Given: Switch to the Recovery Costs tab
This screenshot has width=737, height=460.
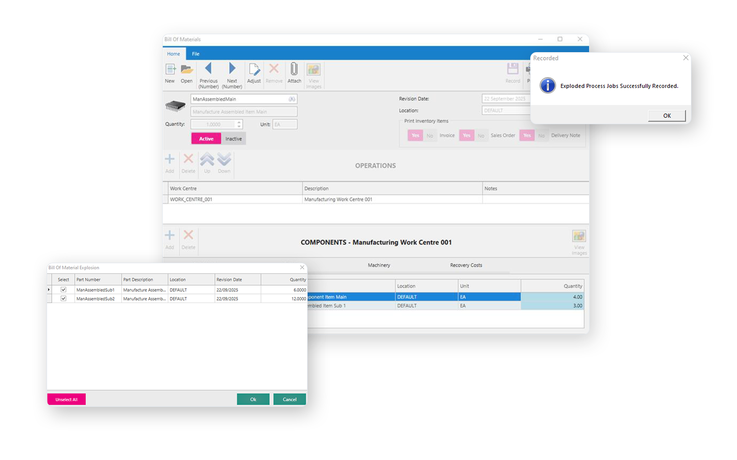Looking at the screenshot, I should coord(466,265).
